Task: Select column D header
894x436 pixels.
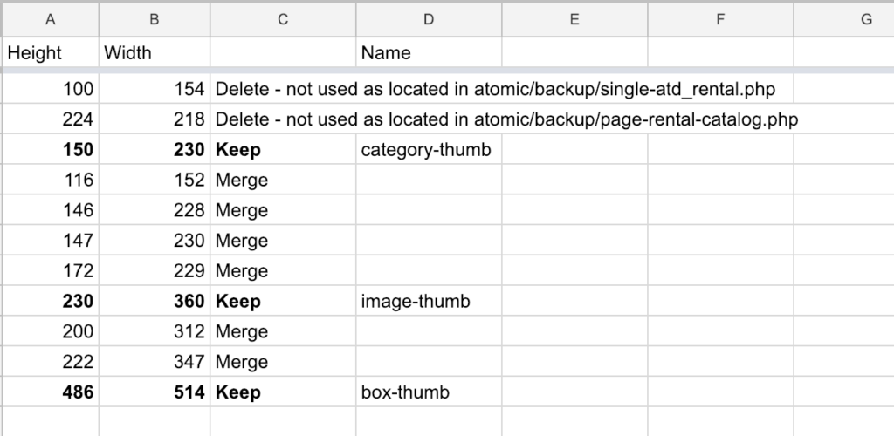Action: (x=429, y=19)
